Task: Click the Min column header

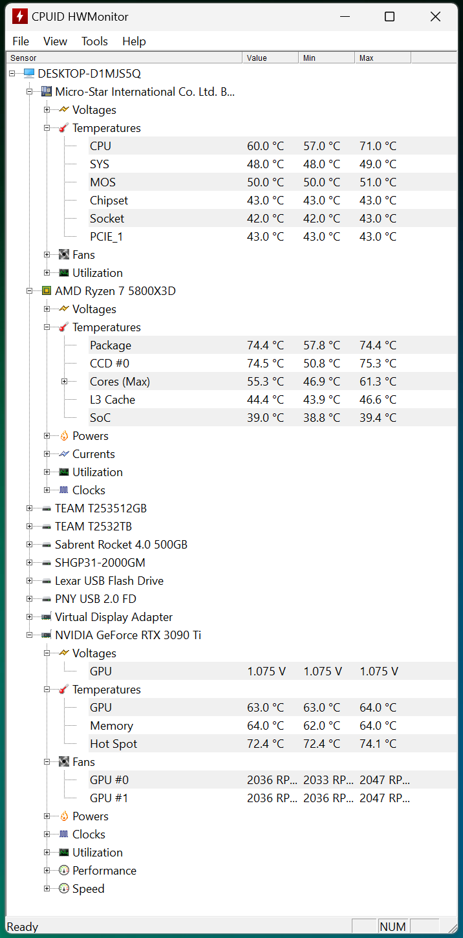Action: 327,58
